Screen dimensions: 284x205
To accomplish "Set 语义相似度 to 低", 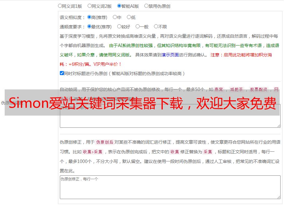I will point(129,17).
